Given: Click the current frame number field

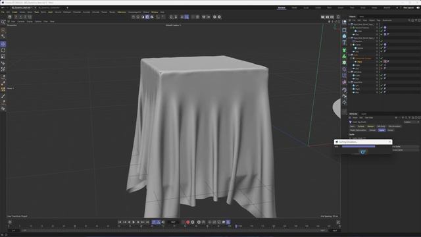Looking at the screenshot, I should 173,223.
